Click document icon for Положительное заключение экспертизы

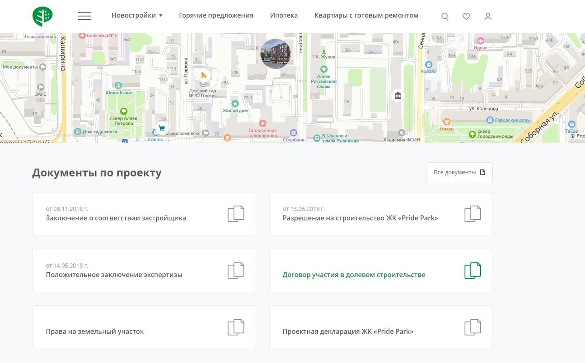pos(236,270)
